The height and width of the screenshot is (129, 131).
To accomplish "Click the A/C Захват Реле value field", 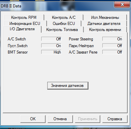I will coord(112,52).
